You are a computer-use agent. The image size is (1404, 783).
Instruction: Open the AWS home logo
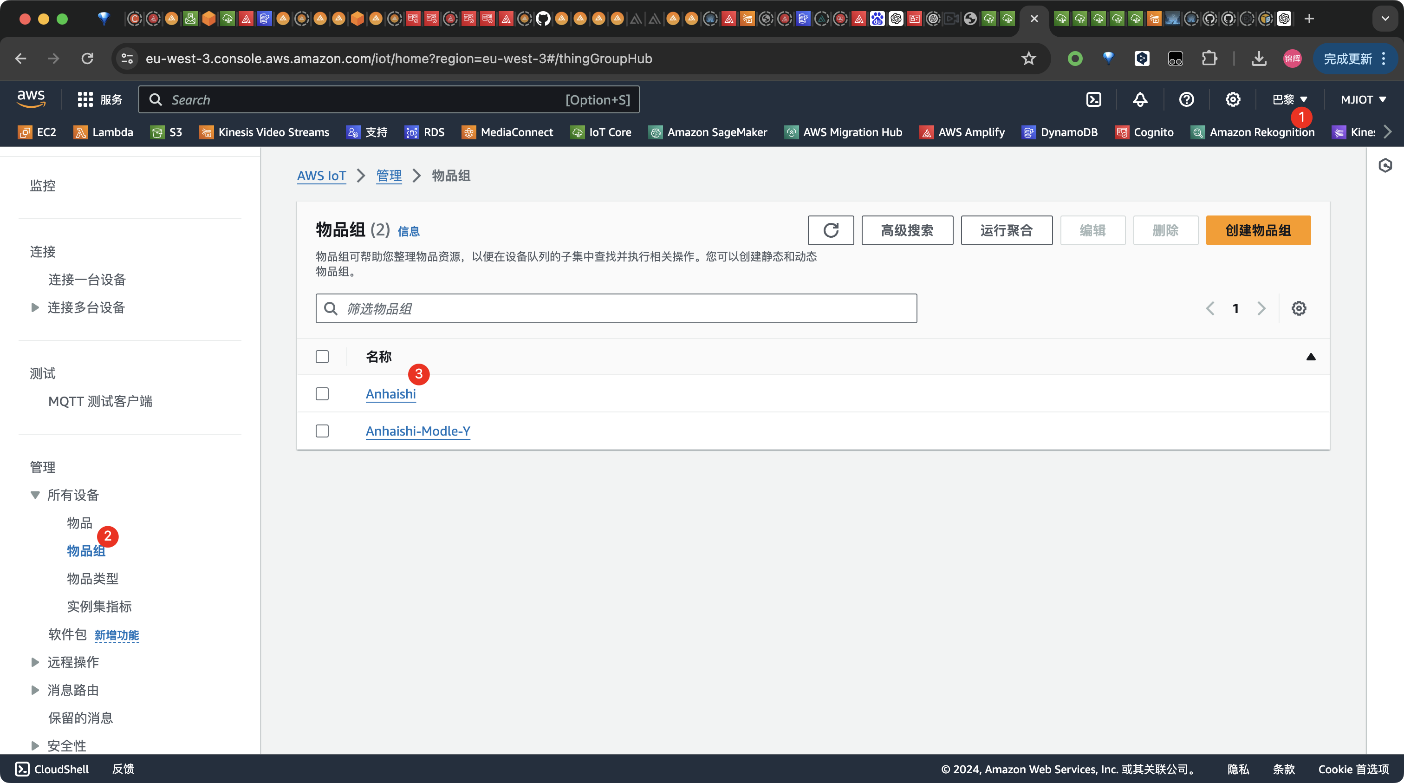pyautogui.click(x=31, y=99)
